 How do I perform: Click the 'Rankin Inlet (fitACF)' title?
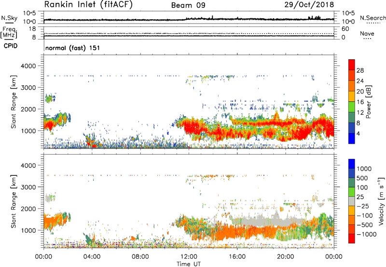coord(88,5)
